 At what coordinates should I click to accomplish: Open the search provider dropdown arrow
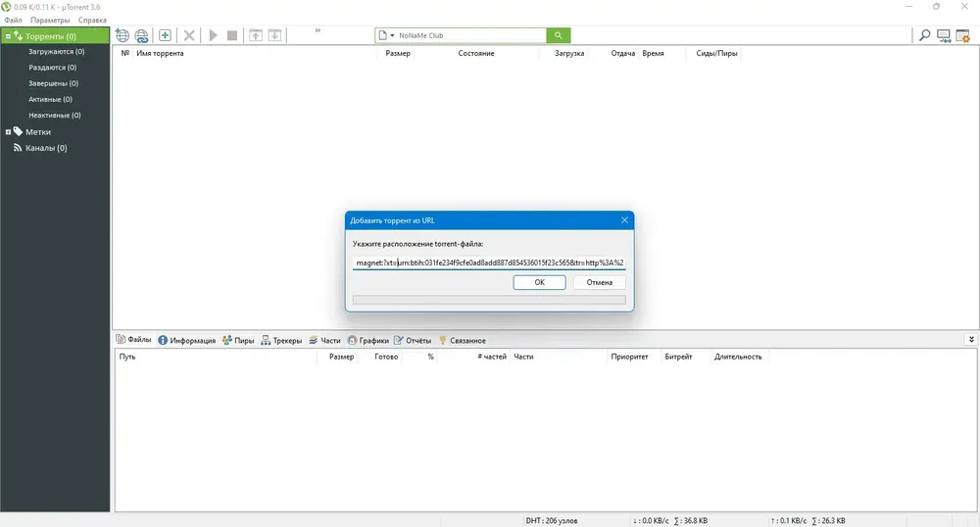tap(393, 35)
